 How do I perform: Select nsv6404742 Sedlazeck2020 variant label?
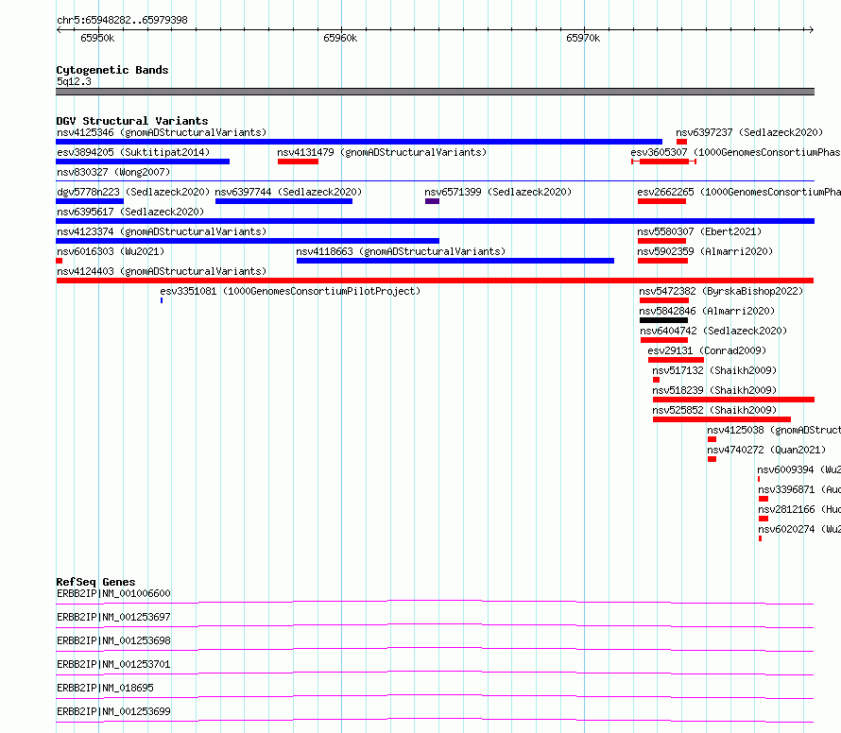pyautogui.click(x=713, y=331)
